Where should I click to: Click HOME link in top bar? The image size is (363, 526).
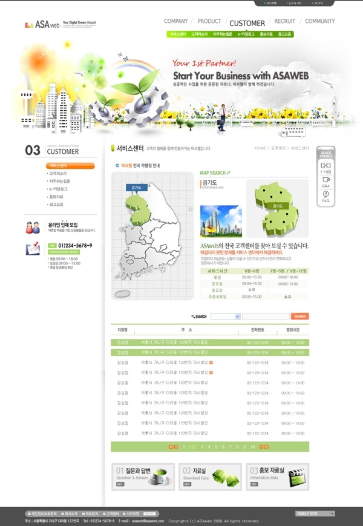pyautogui.click(x=270, y=3)
